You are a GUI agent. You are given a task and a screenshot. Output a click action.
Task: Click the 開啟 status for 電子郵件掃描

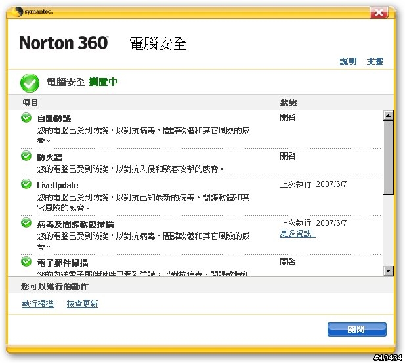[288, 261]
